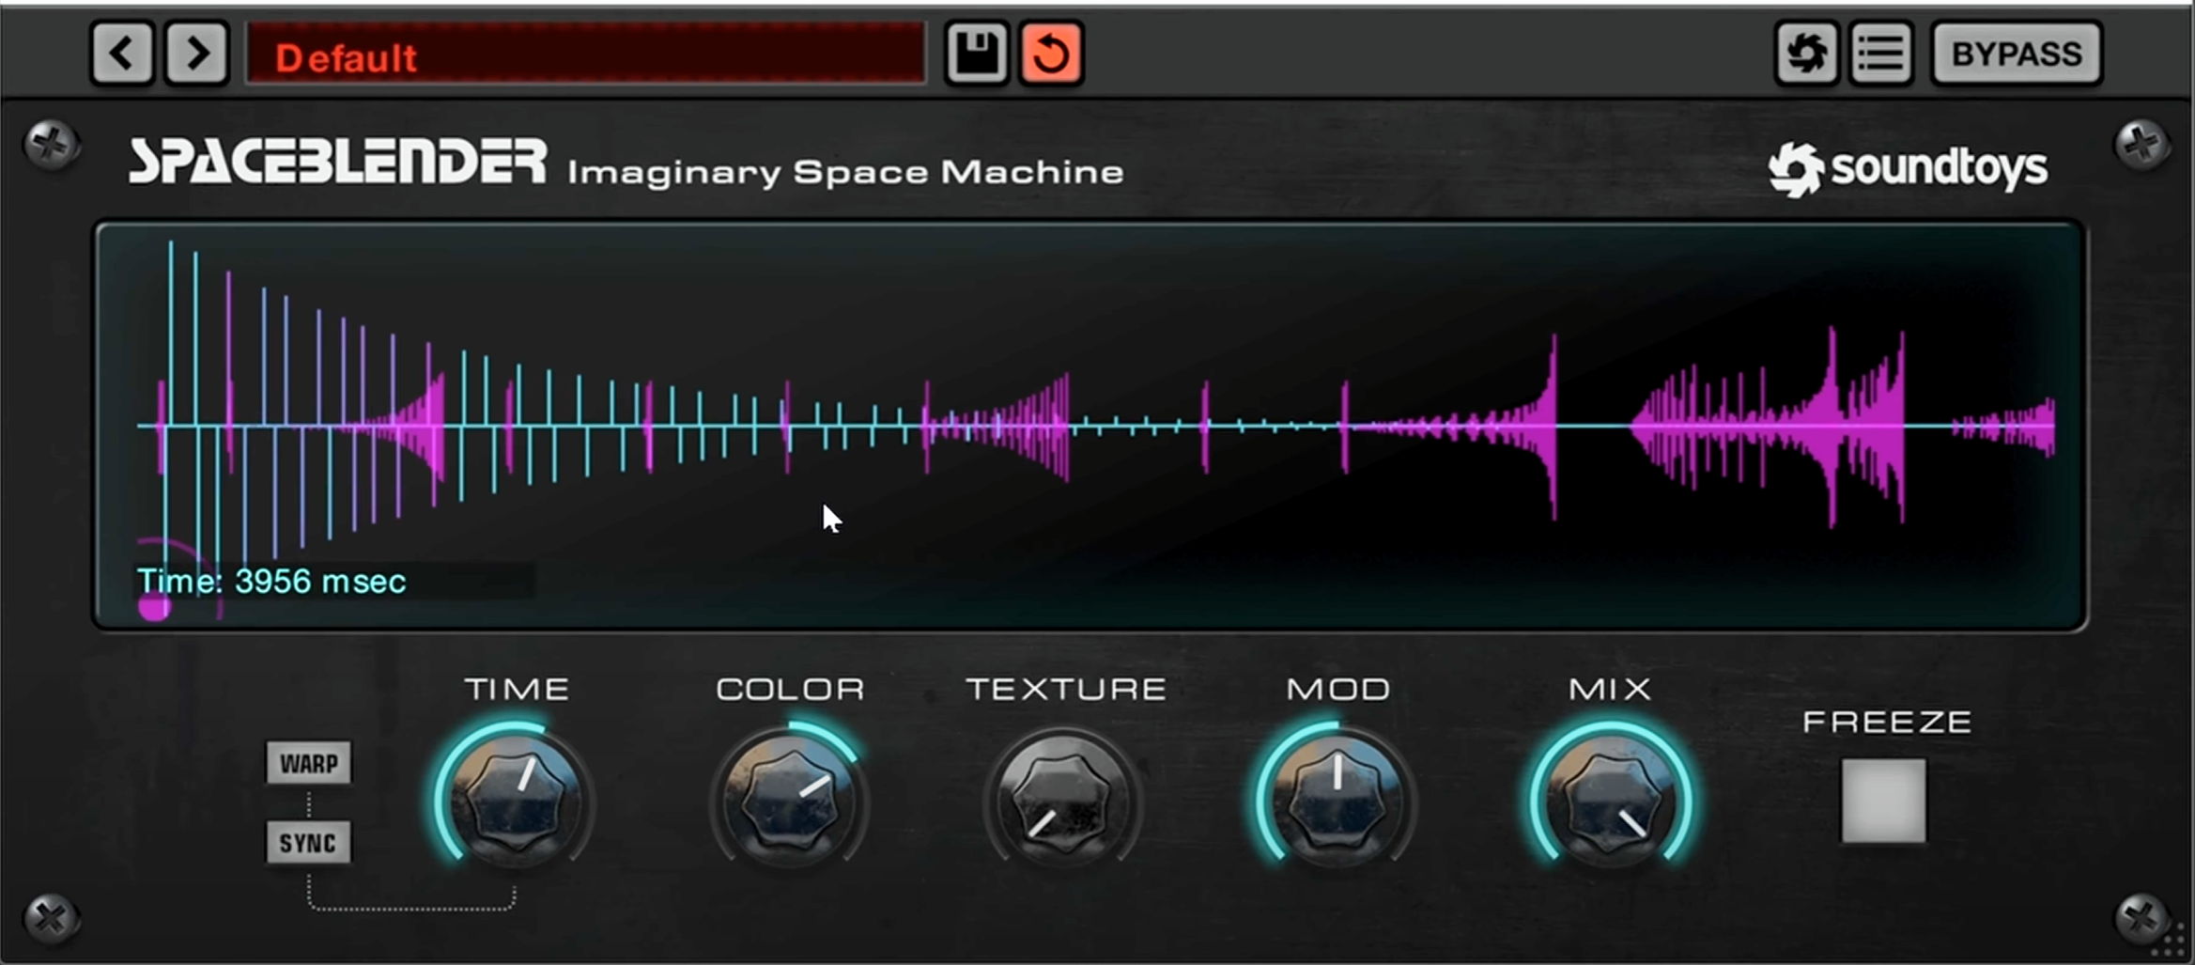The height and width of the screenshot is (965, 2195).
Task: Click the MIX knob
Action: [1610, 802]
